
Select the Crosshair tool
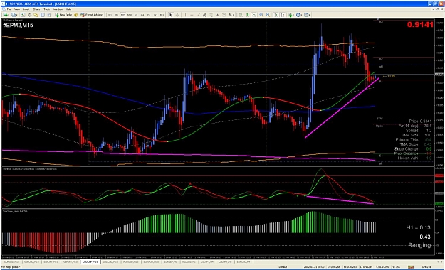[x=177, y=15]
